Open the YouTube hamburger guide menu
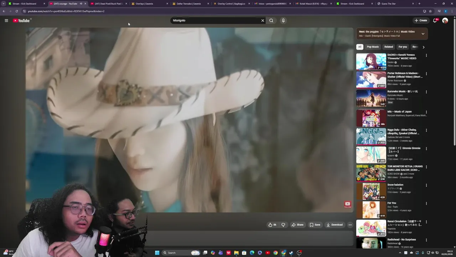456x257 pixels. click(x=6, y=20)
